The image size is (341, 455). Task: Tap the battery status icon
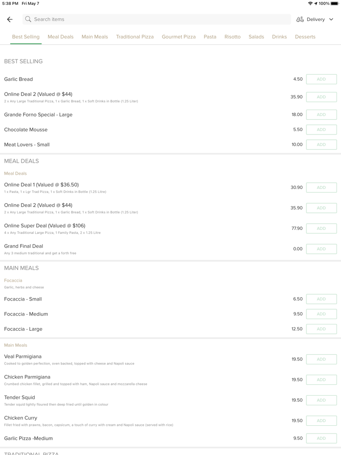[335, 3]
